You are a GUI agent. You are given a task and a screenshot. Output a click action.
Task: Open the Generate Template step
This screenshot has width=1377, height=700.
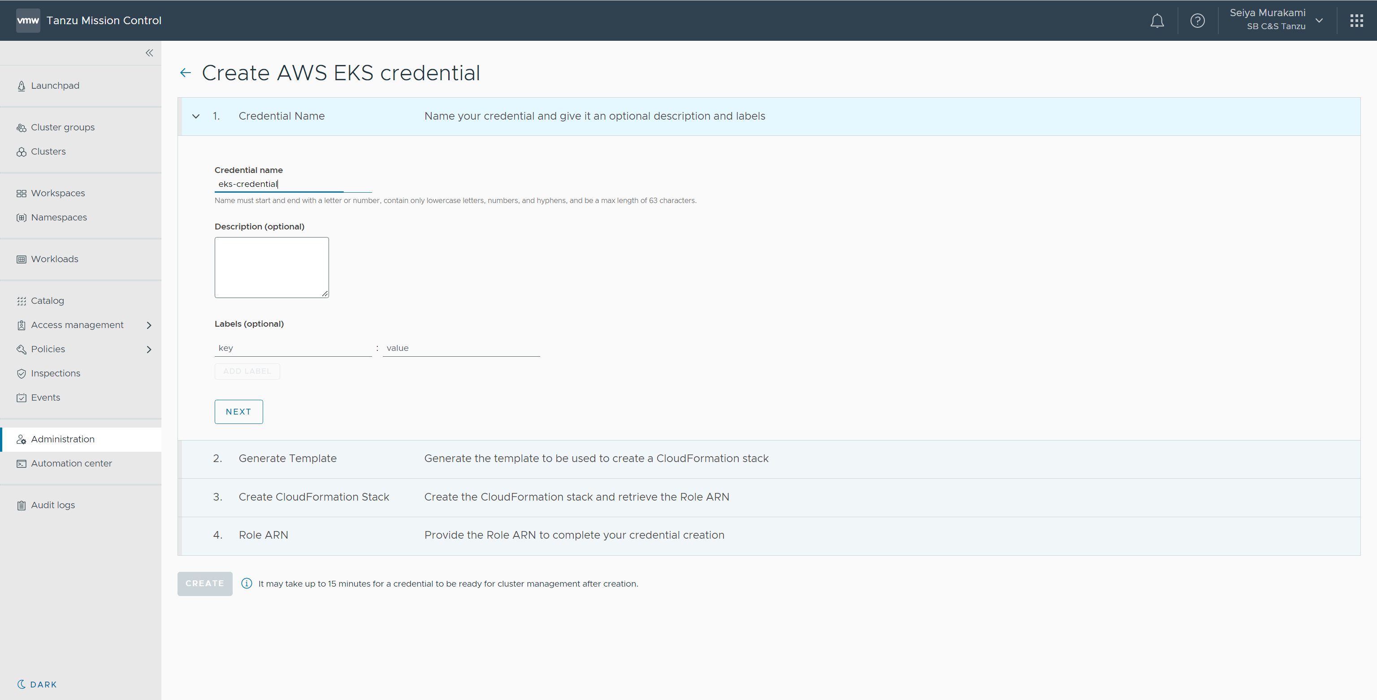288,458
